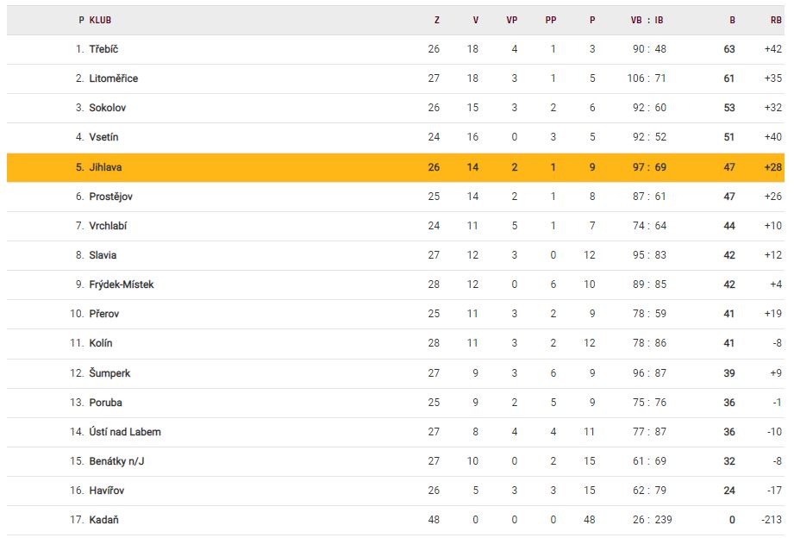Select Sokolov in the standings
Screen dimensions: 794x544
point(107,108)
